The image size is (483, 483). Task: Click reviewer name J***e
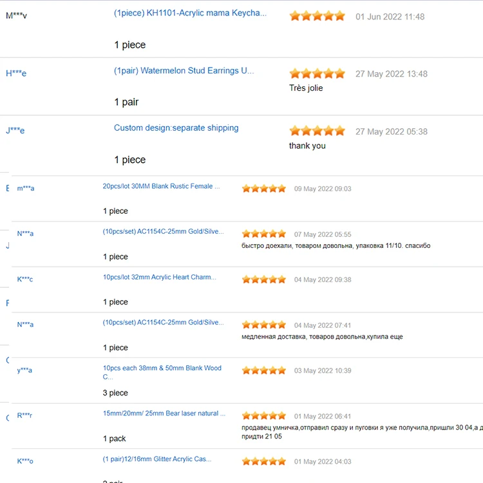(15, 131)
